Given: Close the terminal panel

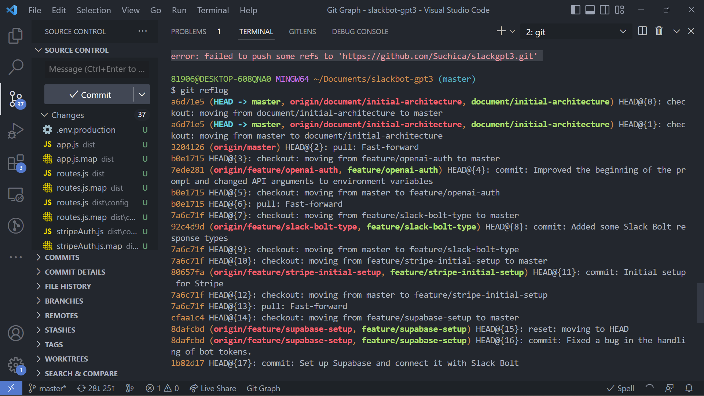Looking at the screenshot, I should coord(691,31).
